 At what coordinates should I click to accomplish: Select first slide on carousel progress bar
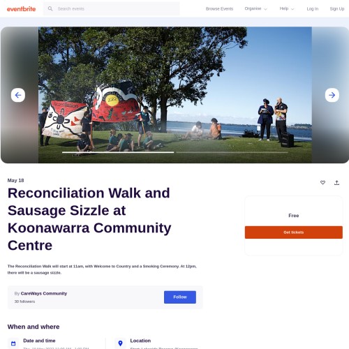pos(118,152)
